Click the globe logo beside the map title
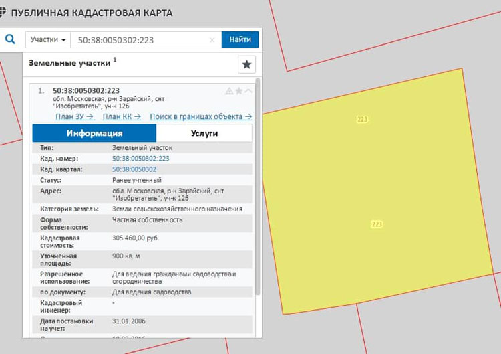 pos(2,12)
